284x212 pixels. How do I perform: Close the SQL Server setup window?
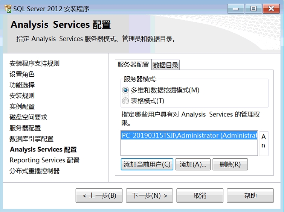pyautogui.click(x=271, y=8)
